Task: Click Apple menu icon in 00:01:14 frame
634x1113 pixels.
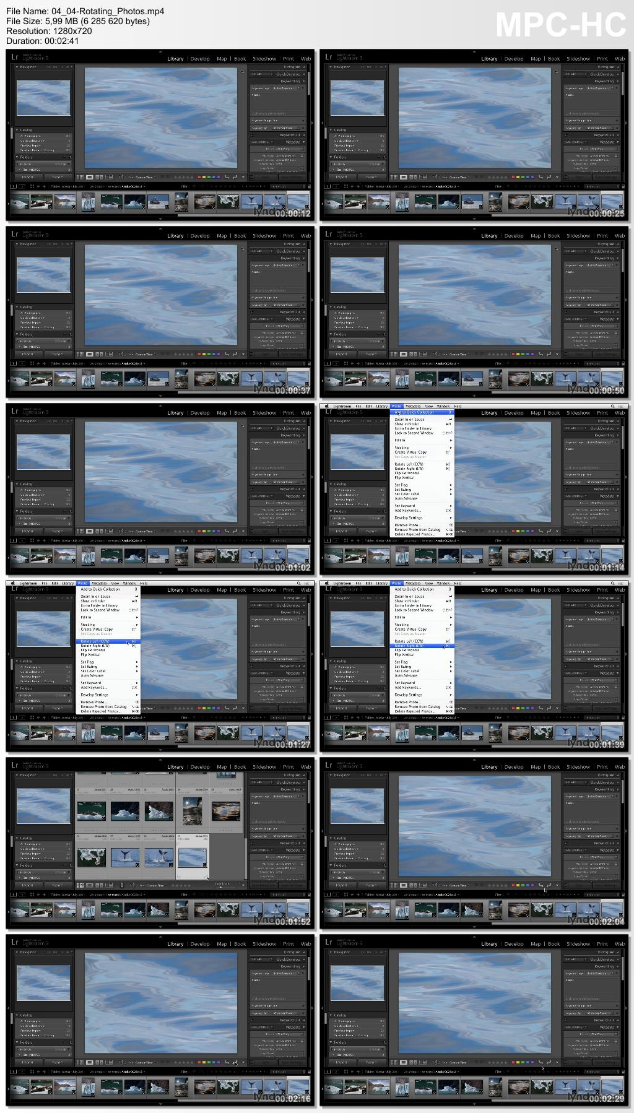Action: tap(327, 406)
